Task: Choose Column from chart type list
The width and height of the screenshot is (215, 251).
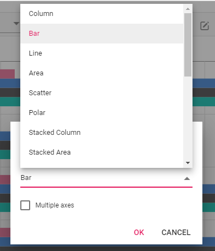Action: click(102, 14)
